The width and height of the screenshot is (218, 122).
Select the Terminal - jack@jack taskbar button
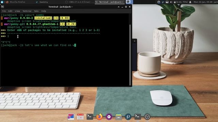pyautogui.click(x=110, y=2)
